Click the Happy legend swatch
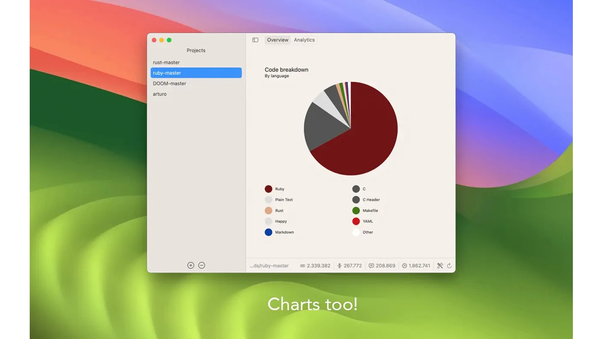The width and height of the screenshot is (603, 339). pos(268,222)
